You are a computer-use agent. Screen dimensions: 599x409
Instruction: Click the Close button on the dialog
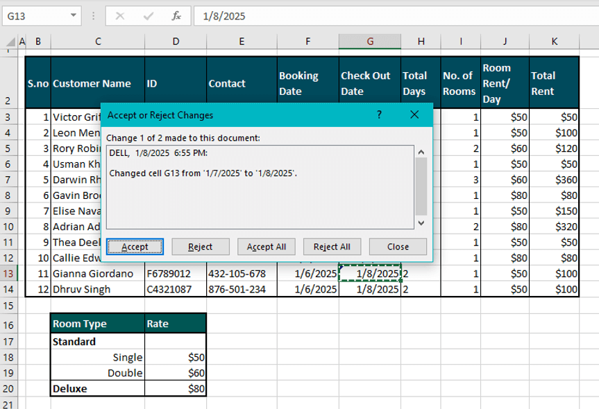point(398,246)
